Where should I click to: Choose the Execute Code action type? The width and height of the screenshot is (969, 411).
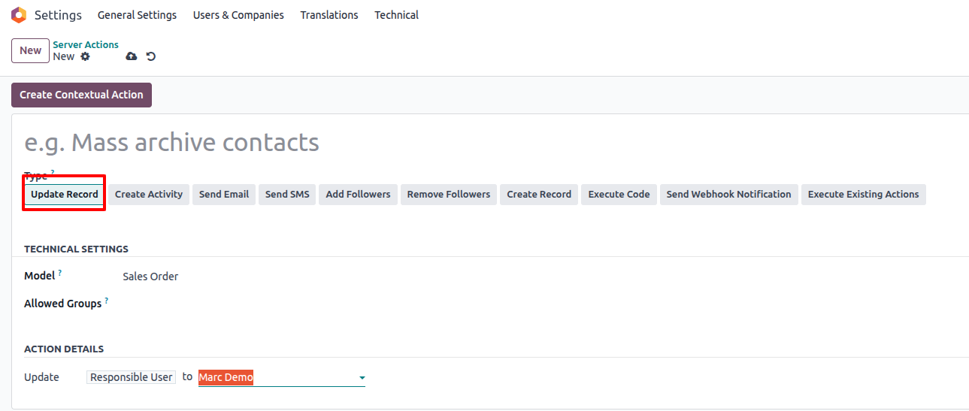point(619,195)
